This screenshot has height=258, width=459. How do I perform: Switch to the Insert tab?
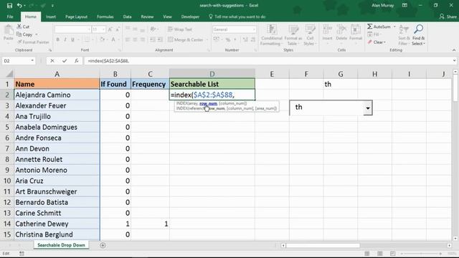tap(51, 16)
